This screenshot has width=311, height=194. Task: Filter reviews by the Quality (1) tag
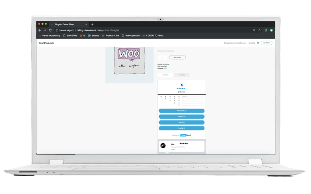[182, 128]
